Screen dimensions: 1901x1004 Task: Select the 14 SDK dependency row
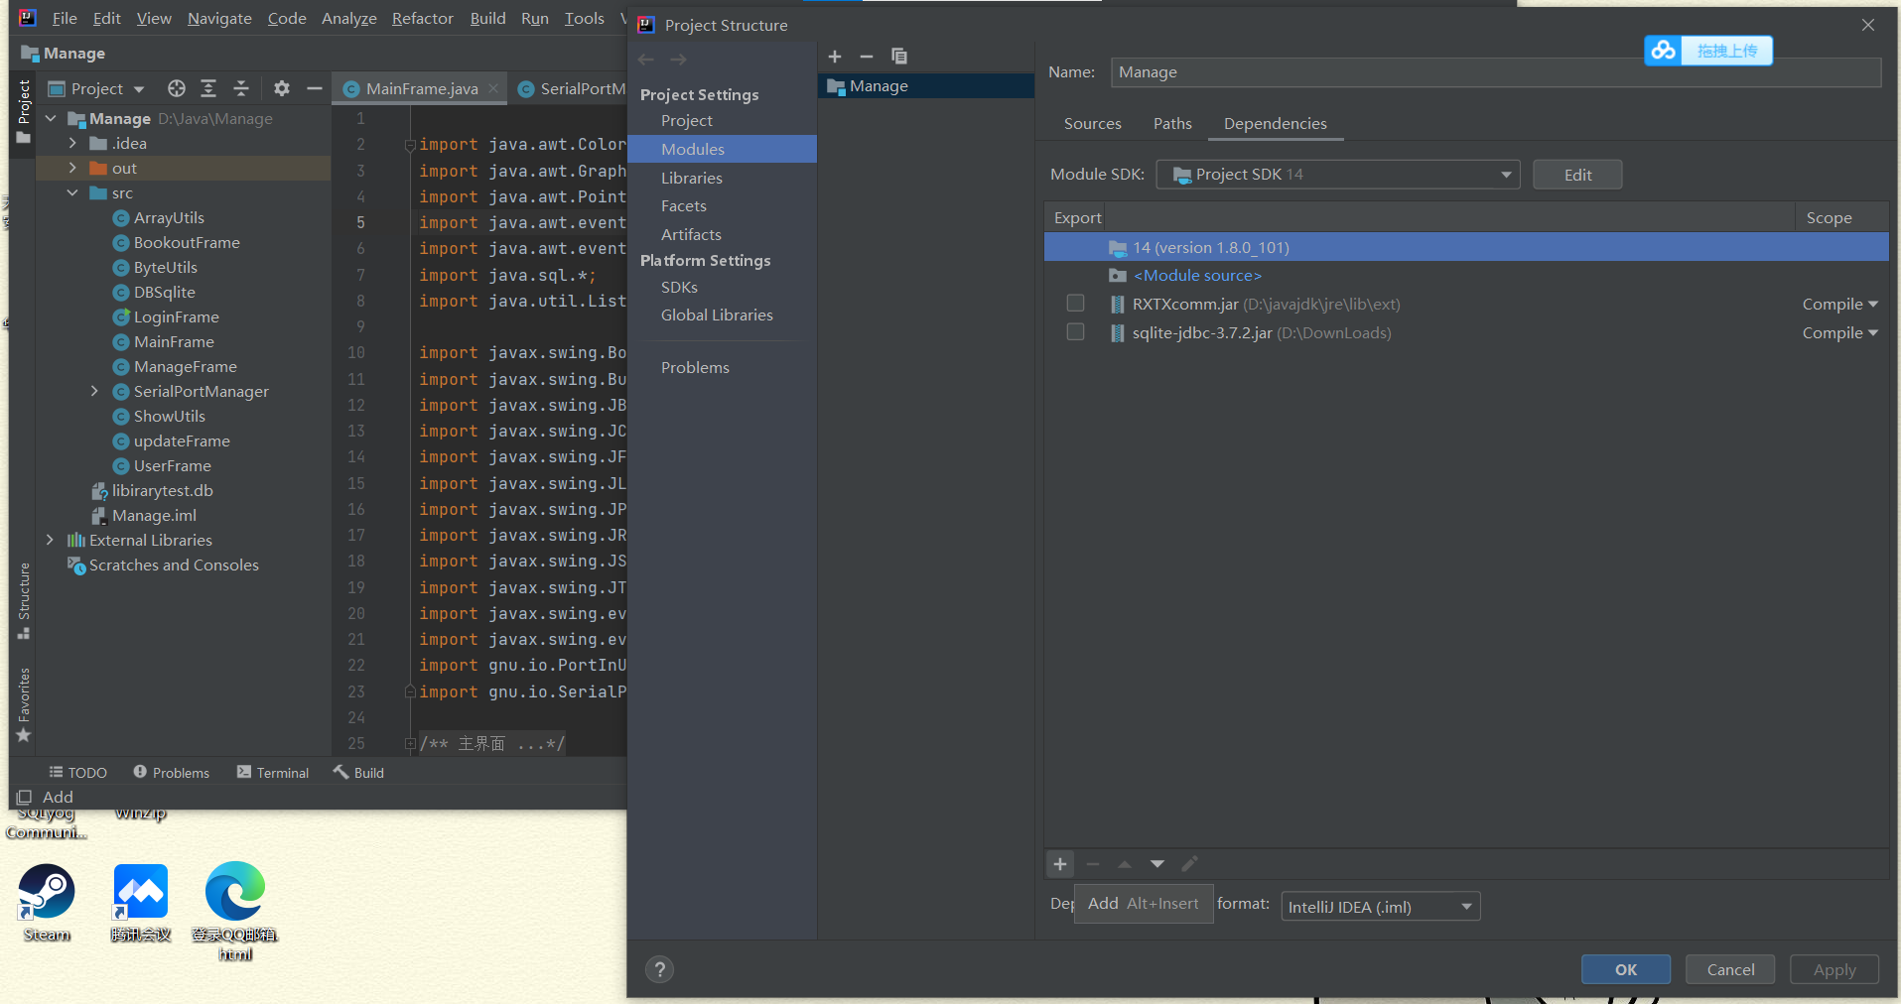pos(1466,247)
